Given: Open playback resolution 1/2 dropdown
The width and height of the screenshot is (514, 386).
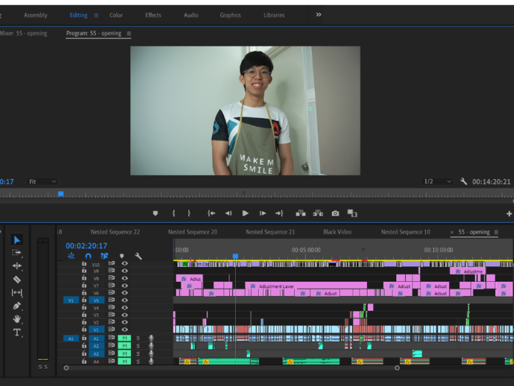Looking at the screenshot, I should point(437,182).
